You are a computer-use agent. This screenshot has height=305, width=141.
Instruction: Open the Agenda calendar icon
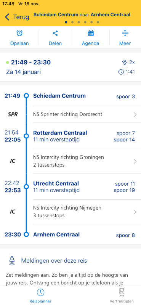[x=91, y=33]
